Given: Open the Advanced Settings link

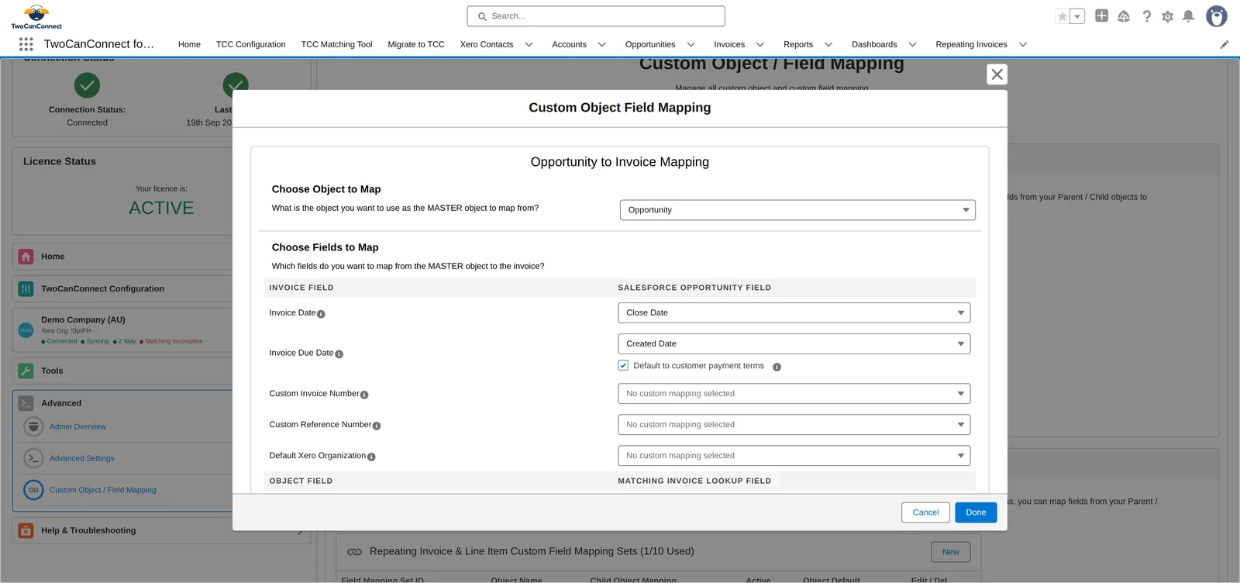Looking at the screenshot, I should coord(81,458).
